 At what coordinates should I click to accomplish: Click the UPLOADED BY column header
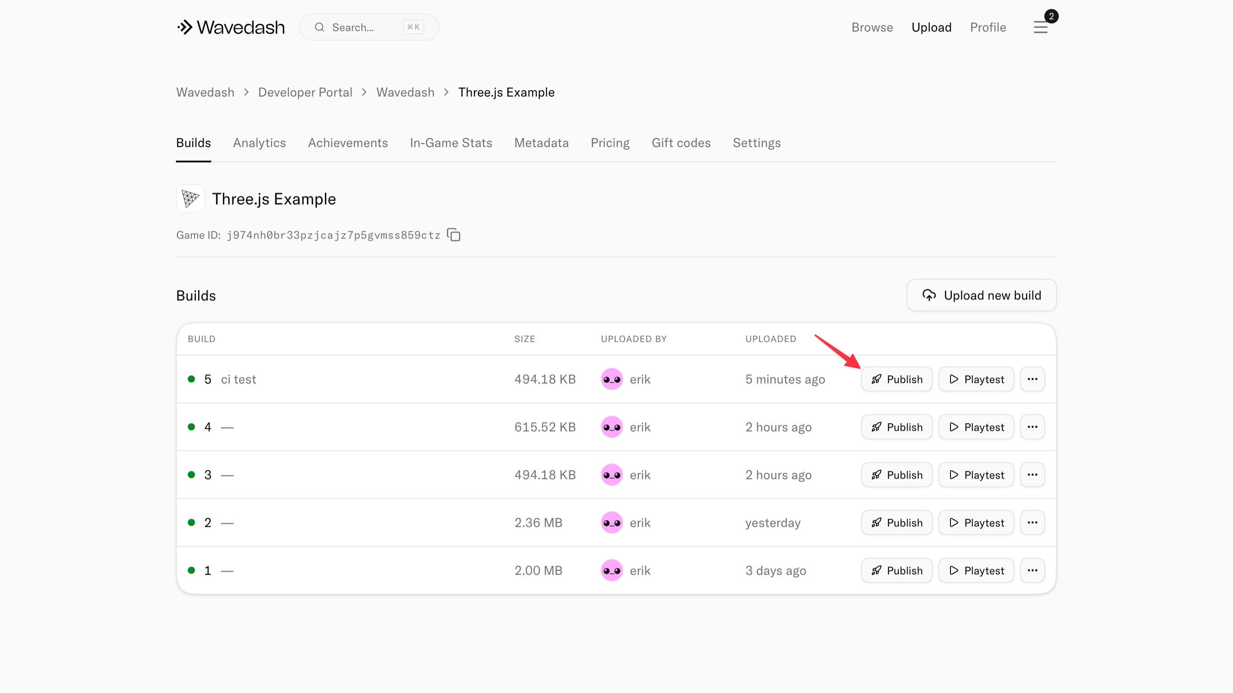pos(634,339)
